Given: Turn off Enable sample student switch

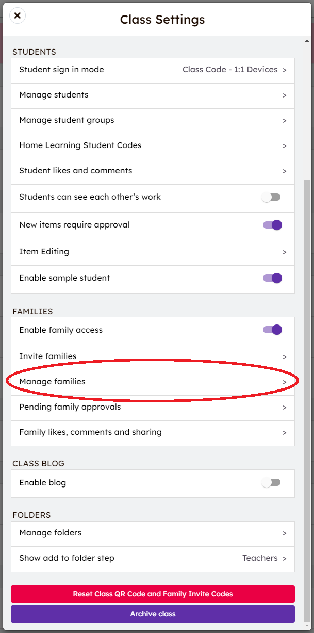Looking at the screenshot, I should [272, 278].
